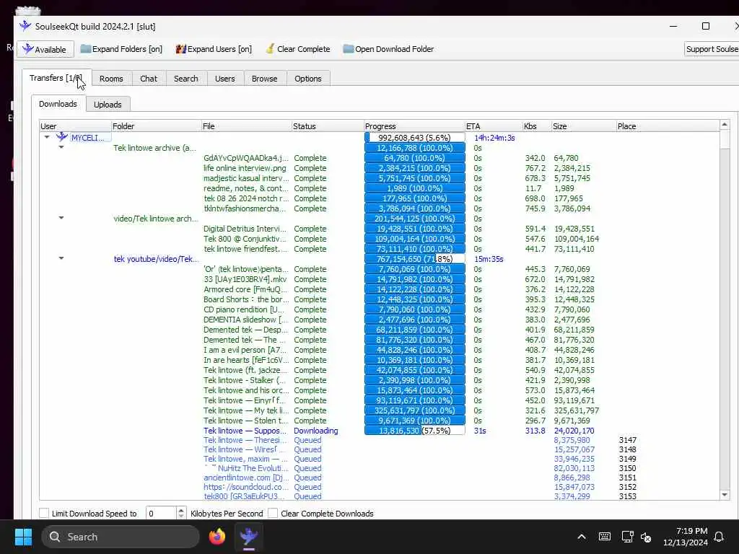Sort by the Size column header
The width and height of the screenshot is (739, 554).
point(583,126)
